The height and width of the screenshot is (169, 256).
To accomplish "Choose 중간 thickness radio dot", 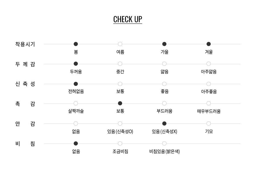I will click(120, 64).
